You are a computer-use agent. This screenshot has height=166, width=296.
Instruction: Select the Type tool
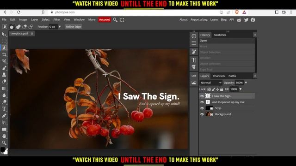click(x=4, y=109)
